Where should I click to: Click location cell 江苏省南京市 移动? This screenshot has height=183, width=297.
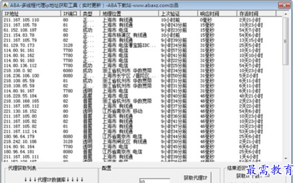pos(122,111)
